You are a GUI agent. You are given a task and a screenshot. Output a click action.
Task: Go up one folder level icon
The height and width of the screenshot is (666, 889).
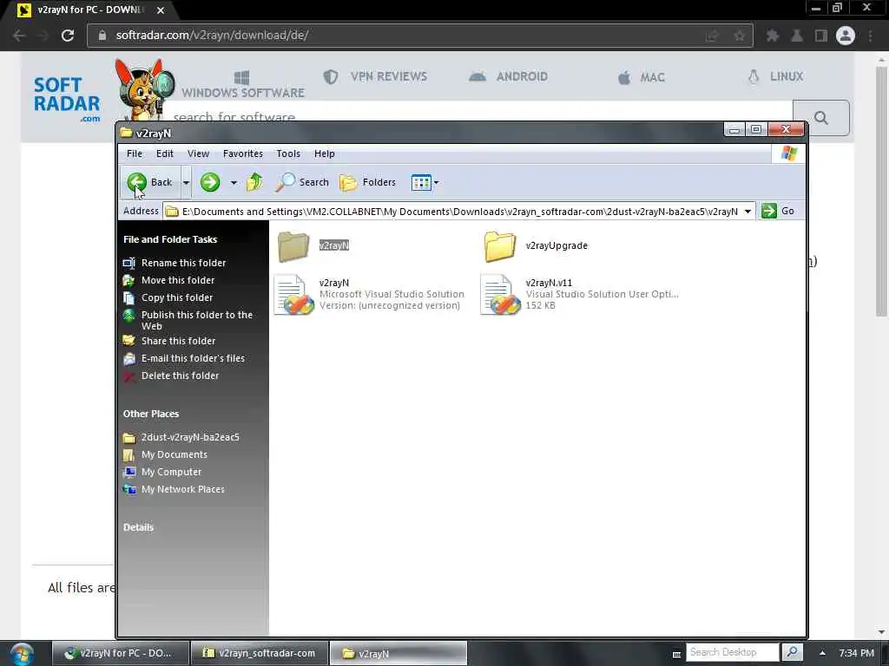coord(254,182)
